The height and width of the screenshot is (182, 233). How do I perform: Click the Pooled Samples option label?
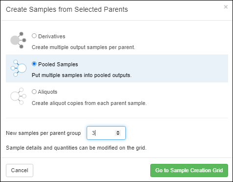click(58, 64)
